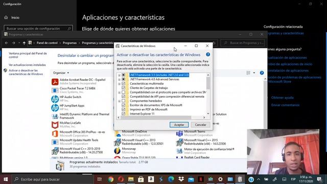Click Aceptar in Windows features dialog

coord(179,125)
